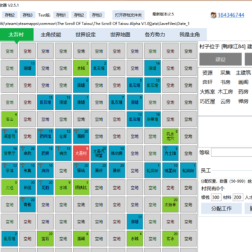Select the 巧匠屋 category
The height and width of the screenshot is (252, 252).
pos(207,101)
